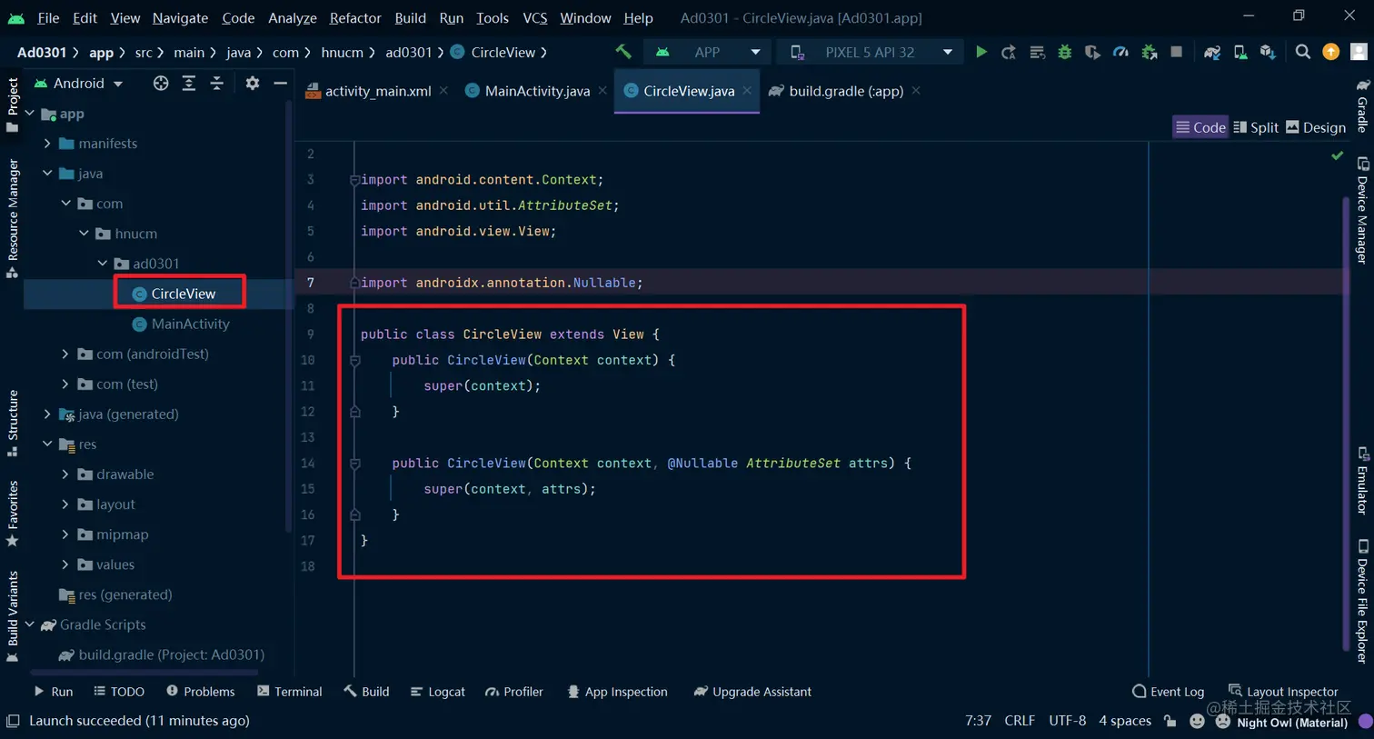Open the App Inspection tool window
The width and height of the screenshot is (1374, 739).
(x=618, y=692)
